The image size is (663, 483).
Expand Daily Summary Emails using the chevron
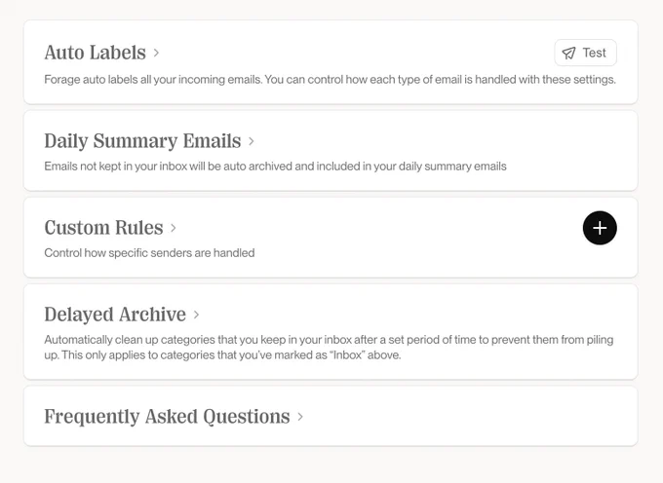pyautogui.click(x=252, y=141)
